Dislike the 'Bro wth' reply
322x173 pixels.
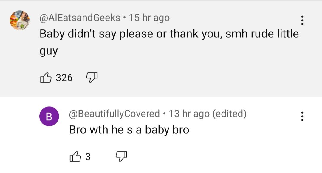pos(121,157)
